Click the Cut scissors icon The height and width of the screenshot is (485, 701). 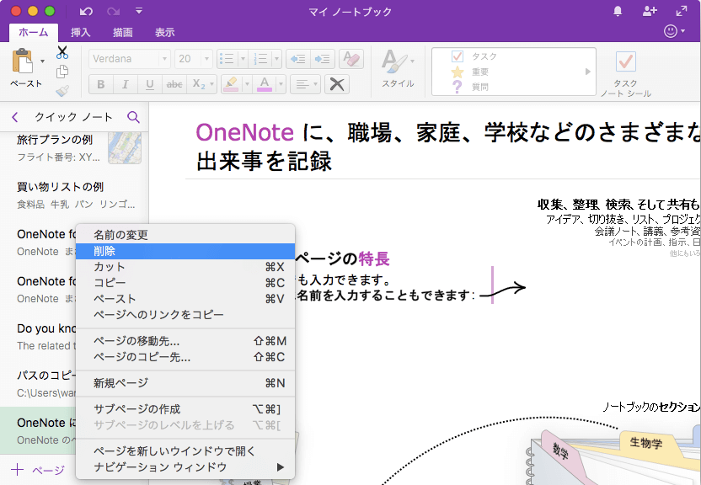coord(62,52)
